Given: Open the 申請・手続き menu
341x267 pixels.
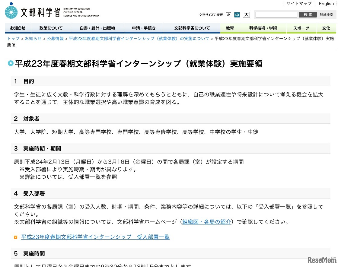Looking at the screenshot, I should pos(144,28).
